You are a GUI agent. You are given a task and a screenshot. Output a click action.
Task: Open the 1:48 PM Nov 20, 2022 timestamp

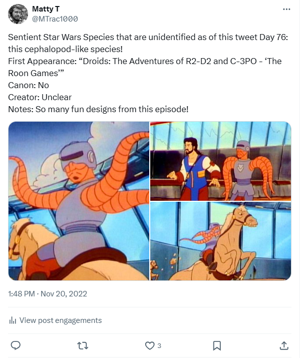[48, 293]
